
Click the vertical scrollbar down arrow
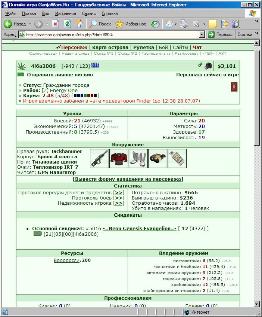256,304
